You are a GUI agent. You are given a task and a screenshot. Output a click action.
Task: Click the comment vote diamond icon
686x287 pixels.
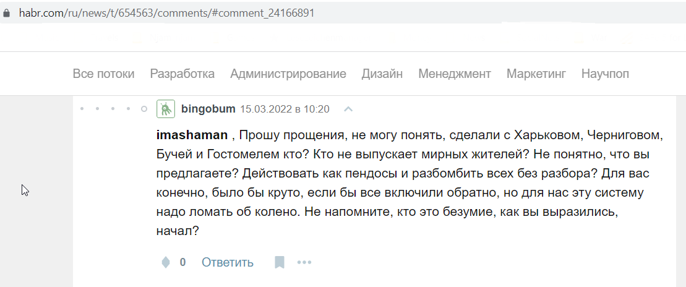(166, 262)
